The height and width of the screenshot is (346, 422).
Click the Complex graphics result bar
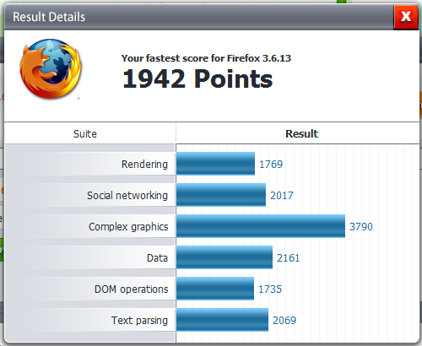click(261, 226)
